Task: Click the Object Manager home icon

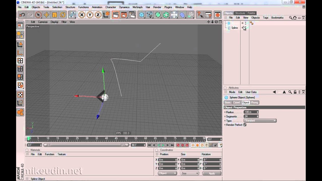Action: point(295,18)
